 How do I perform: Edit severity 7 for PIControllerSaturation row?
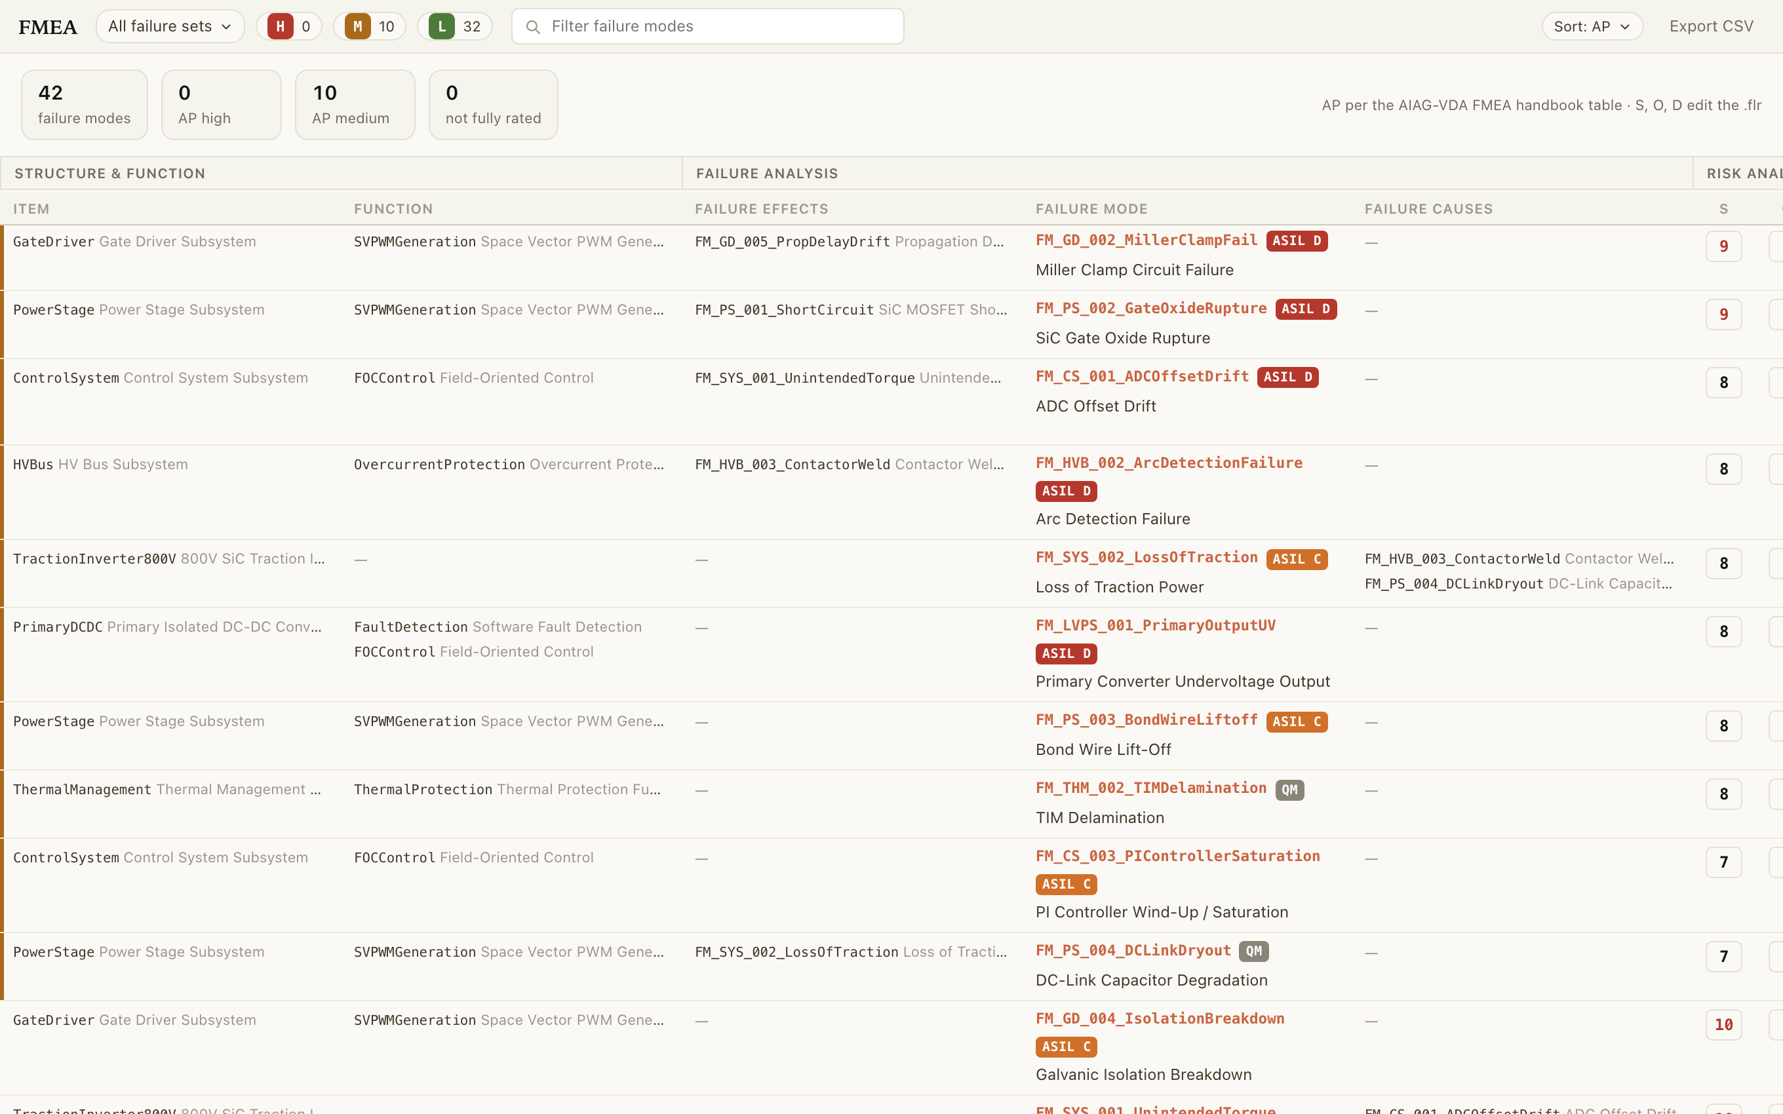tap(1723, 862)
